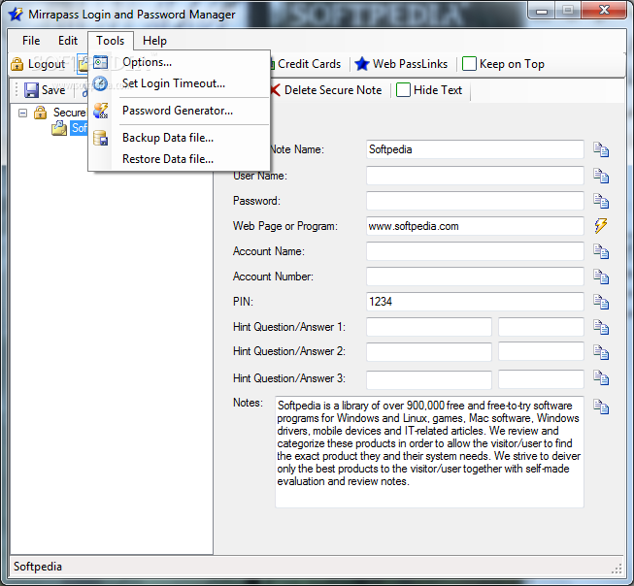Click the Logout toolbar label
The width and height of the screenshot is (634, 586).
(x=47, y=64)
